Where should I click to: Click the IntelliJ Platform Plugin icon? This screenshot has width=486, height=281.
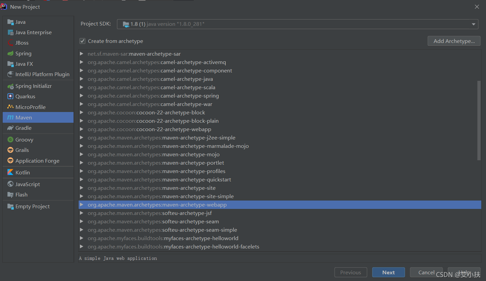coord(10,74)
